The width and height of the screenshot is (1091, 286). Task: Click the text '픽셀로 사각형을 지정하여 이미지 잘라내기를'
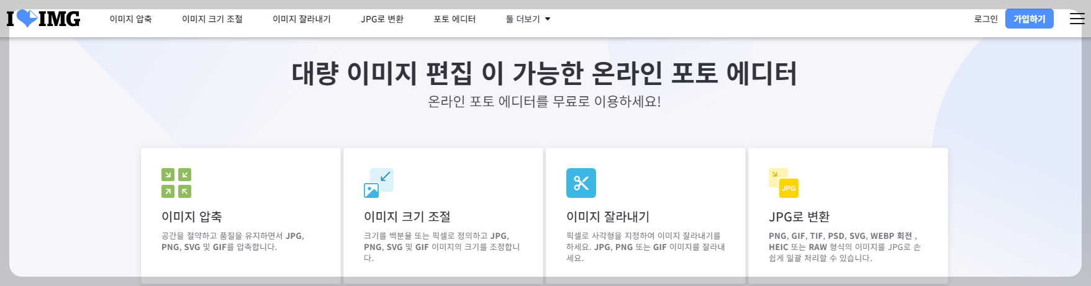pos(643,236)
